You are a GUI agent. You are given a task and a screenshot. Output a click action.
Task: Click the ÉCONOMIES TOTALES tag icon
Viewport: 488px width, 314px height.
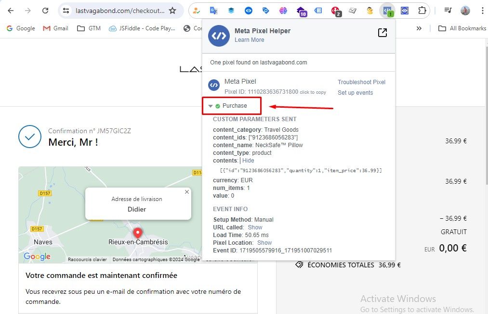pos(299,265)
